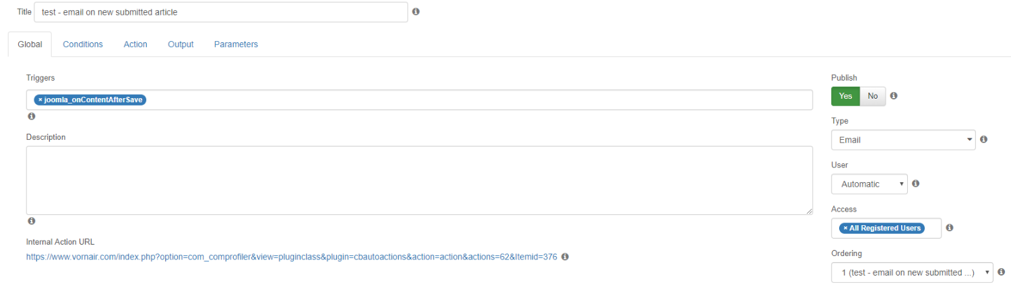Click the info icon beside User dropdown
The image size is (1011, 293).
(915, 183)
